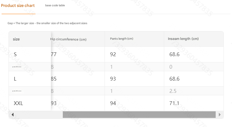
Task: Click the right scroll arrow
Action: pyautogui.click(x=219, y=114)
